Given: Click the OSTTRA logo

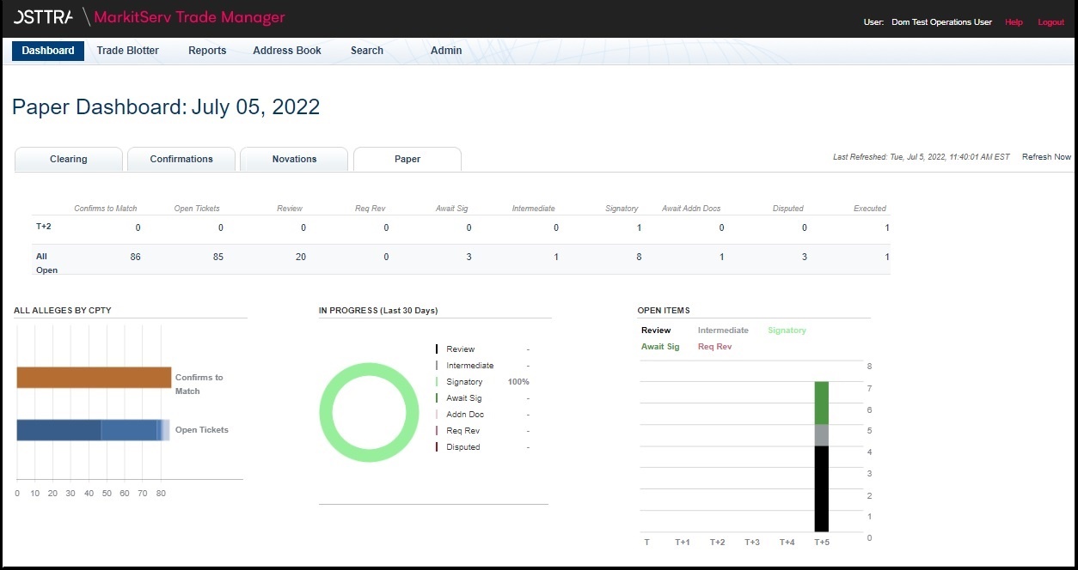Looking at the screenshot, I should pyautogui.click(x=43, y=17).
